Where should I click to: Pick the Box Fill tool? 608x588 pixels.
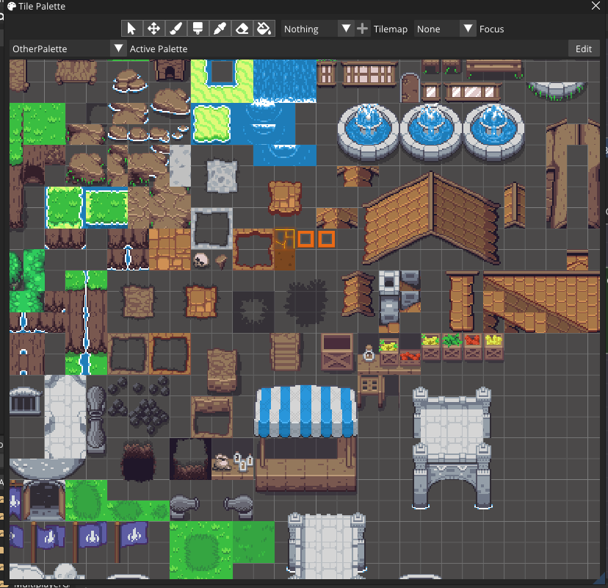(198, 29)
